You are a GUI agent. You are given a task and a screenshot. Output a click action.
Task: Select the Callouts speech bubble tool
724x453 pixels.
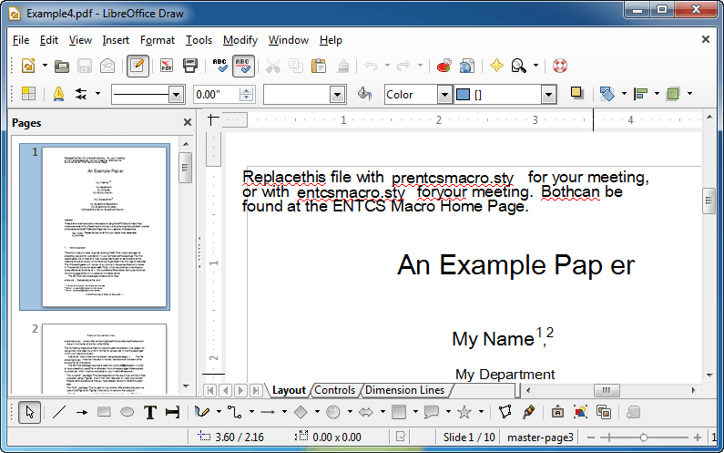(432, 412)
